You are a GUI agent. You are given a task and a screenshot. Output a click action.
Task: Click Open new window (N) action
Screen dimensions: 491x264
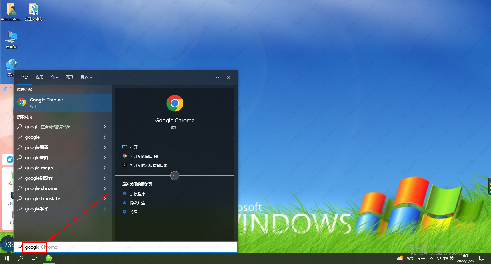point(144,156)
